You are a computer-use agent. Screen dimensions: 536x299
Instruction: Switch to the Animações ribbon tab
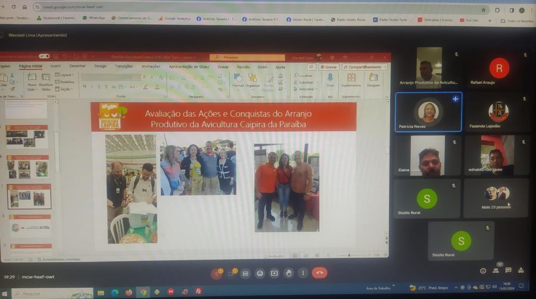[151, 66]
